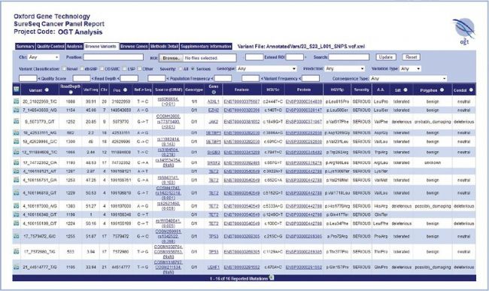Enable the COSMIC classification checkbox

click(102, 68)
